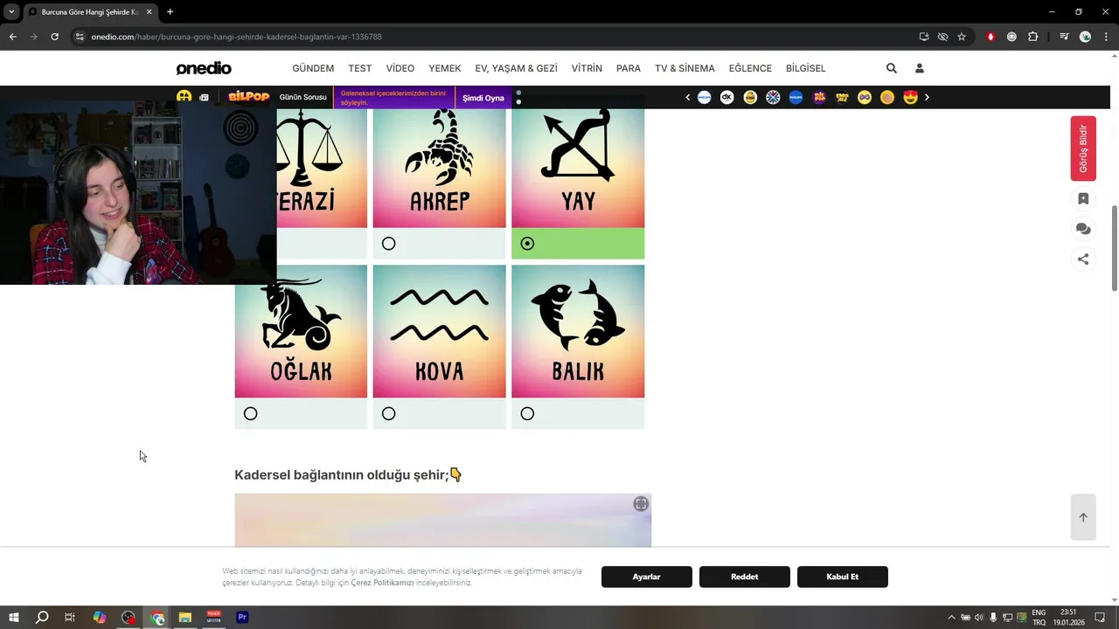Open the Chrome three-dot menu
The height and width of the screenshot is (629, 1119).
pyautogui.click(x=1106, y=37)
